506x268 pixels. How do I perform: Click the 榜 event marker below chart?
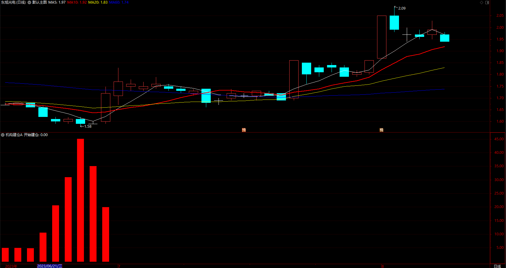click(381, 130)
